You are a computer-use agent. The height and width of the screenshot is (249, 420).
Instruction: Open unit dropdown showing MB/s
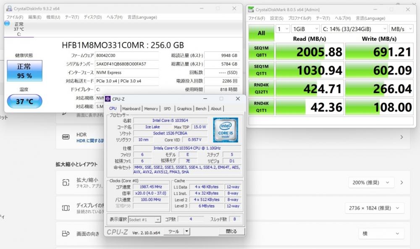point(401,29)
